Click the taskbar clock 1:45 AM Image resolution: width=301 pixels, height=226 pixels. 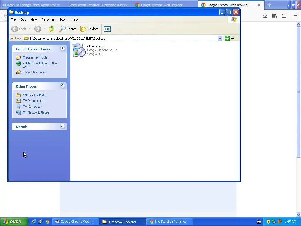click(290, 222)
